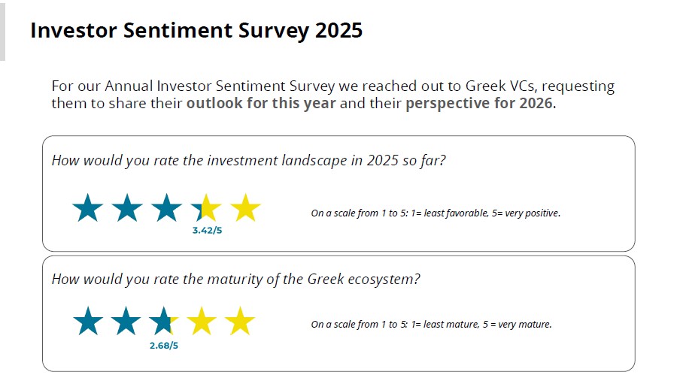The height and width of the screenshot is (381, 680).
Task: Click the first star of the ecosystem maturity rating
Action: 89,322
